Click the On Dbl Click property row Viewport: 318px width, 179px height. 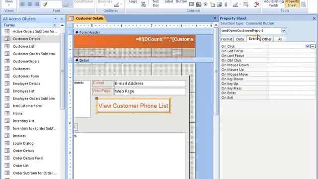pyautogui.click(x=268, y=60)
